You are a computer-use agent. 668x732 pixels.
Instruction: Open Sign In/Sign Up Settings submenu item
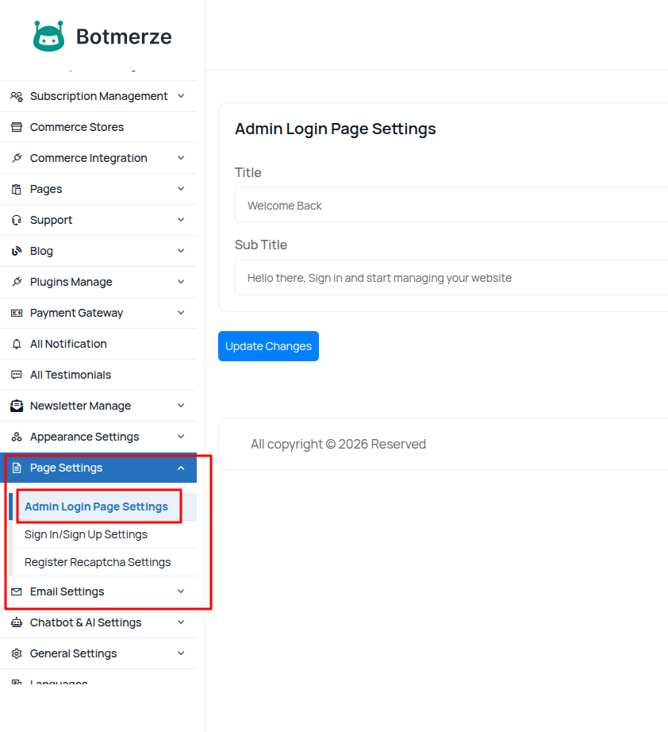(86, 534)
